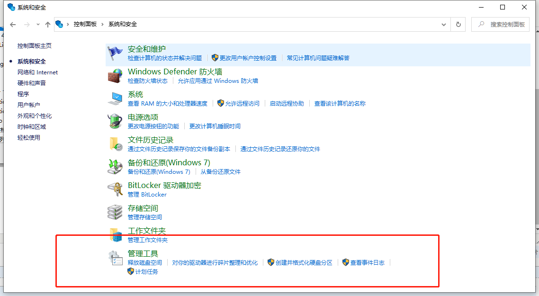Screen dimensions: 539x296
Task: Open the recent locations dropdown arrow
Action: [x=38, y=25]
